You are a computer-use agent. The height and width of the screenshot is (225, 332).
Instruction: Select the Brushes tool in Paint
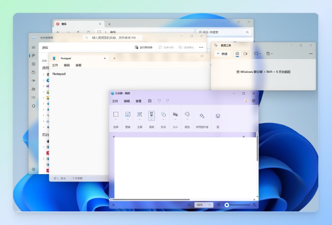[151, 115]
